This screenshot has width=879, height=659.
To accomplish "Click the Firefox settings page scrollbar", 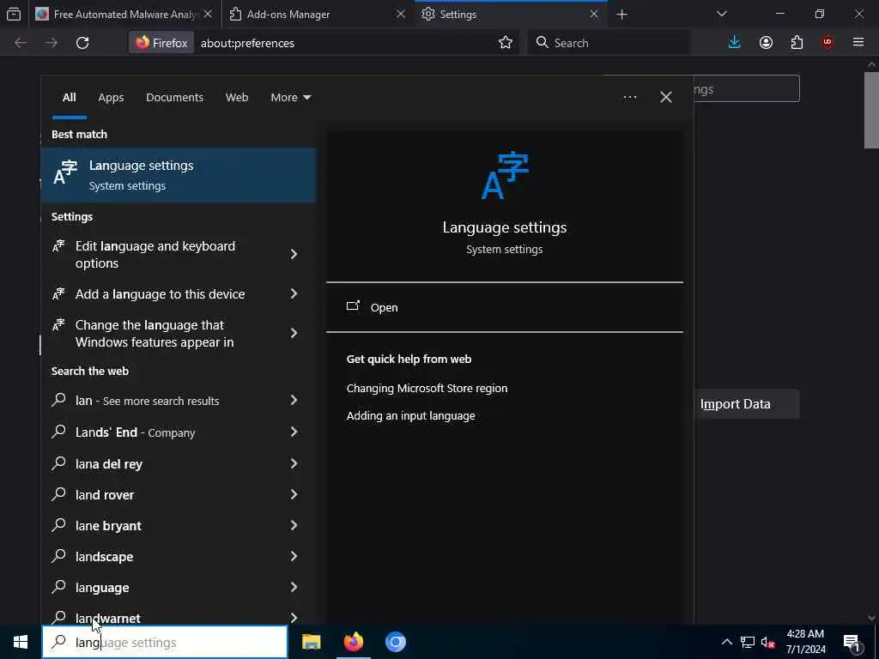I will tap(870, 111).
